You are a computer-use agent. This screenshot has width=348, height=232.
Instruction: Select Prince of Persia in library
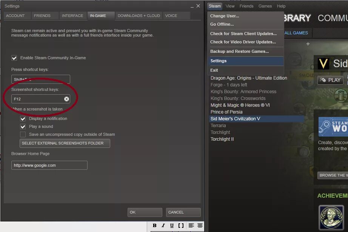pyautogui.click(x=226, y=112)
